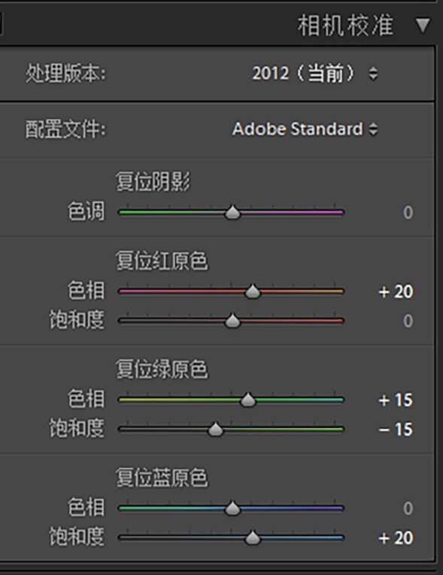Click the green saturation value −15
Image resolution: width=443 pixels, height=575 pixels.
396,430
